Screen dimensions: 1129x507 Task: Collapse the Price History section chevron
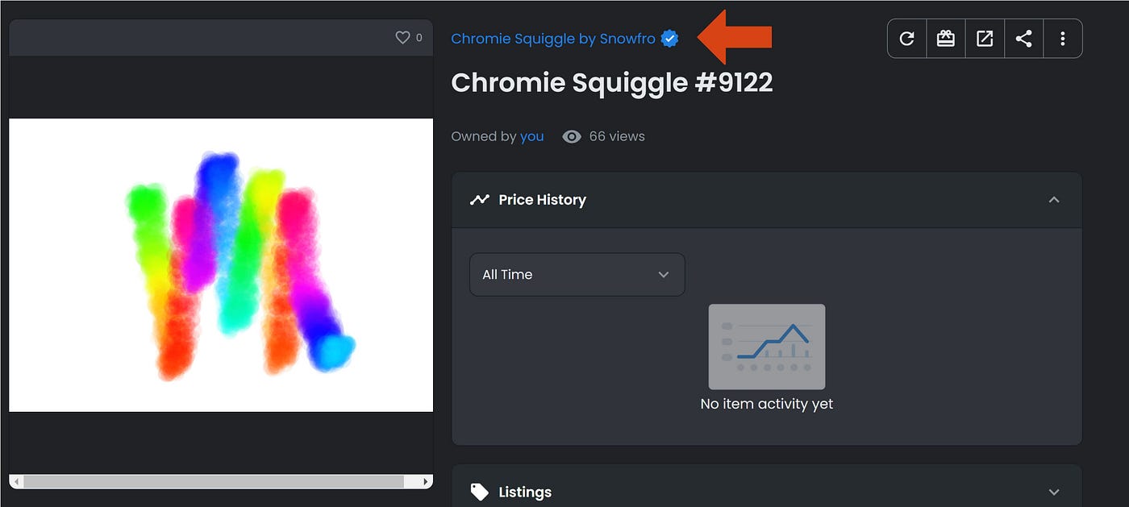coord(1054,199)
